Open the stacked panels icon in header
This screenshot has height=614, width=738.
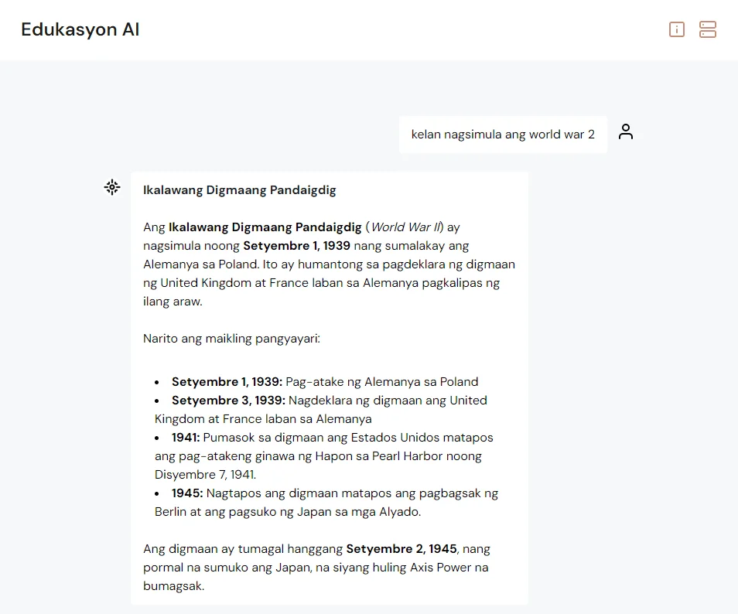pos(707,29)
